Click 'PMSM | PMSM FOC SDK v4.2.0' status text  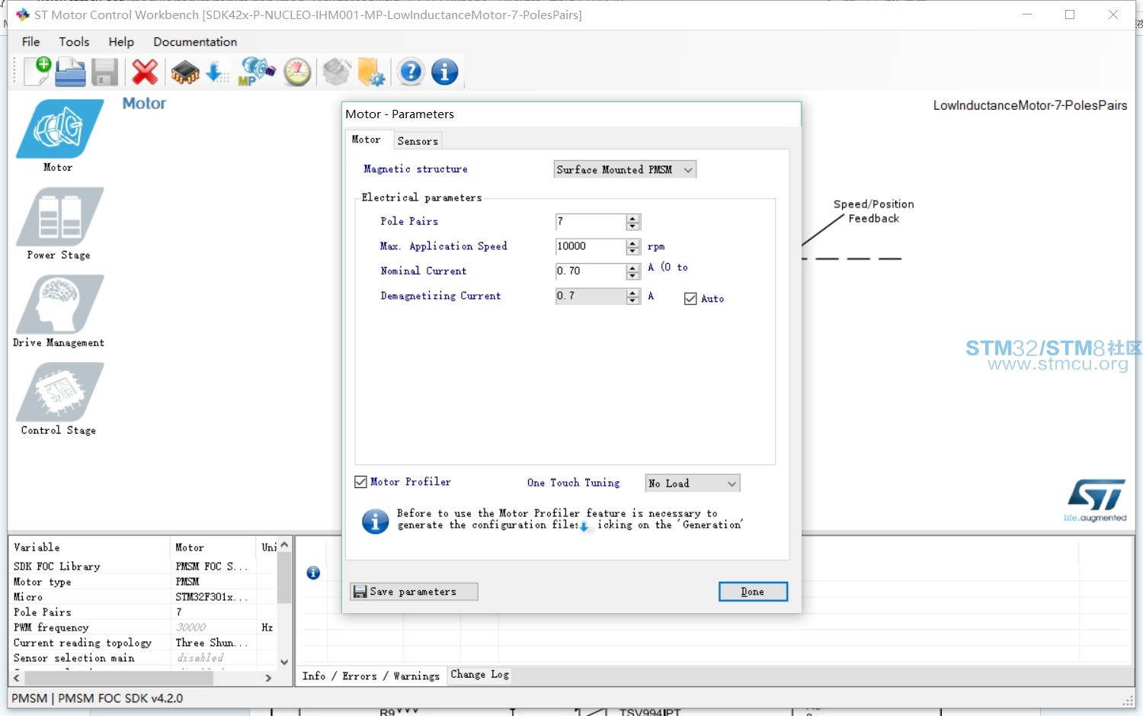click(x=98, y=698)
